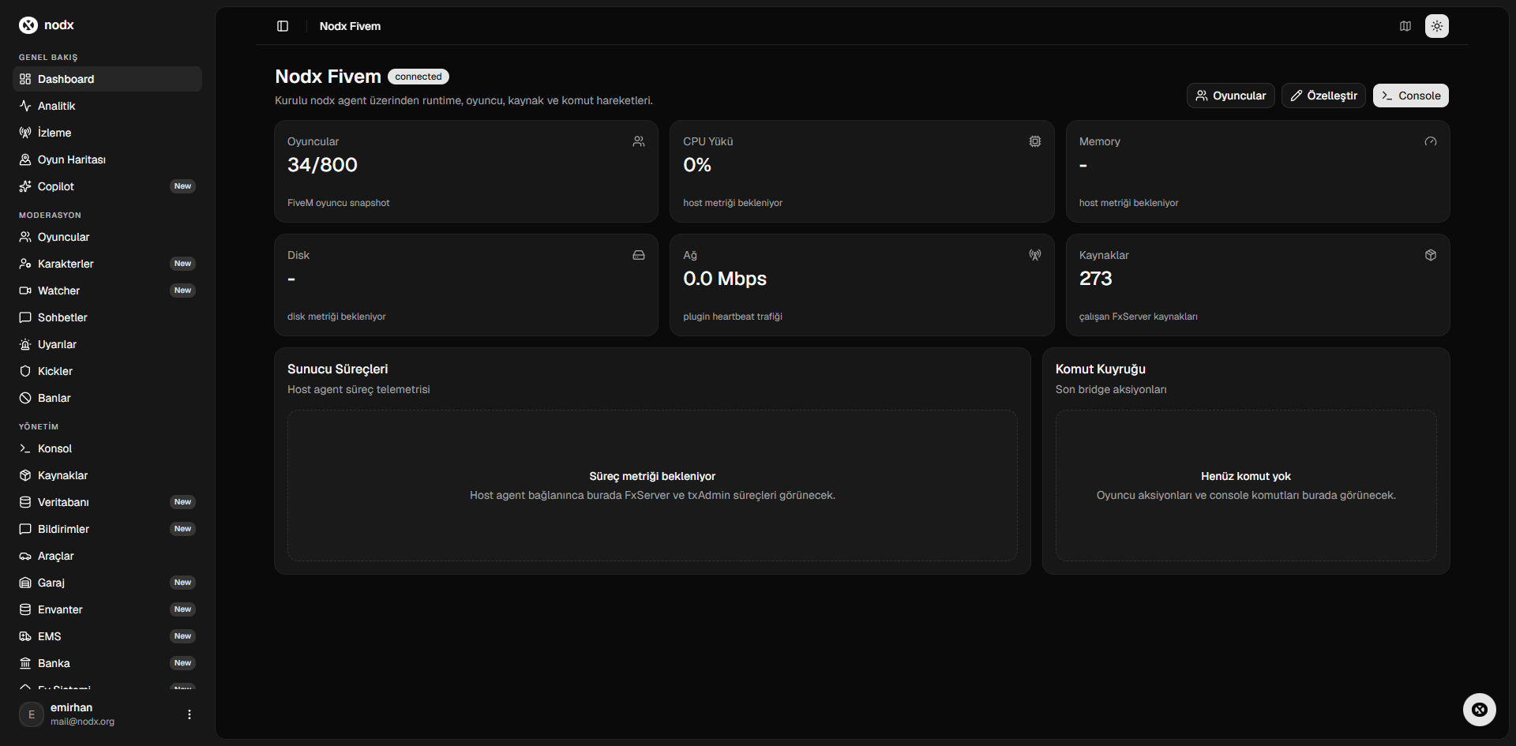This screenshot has height=746, width=1516.
Task: Click the Kickler shield icon
Action: click(x=25, y=371)
